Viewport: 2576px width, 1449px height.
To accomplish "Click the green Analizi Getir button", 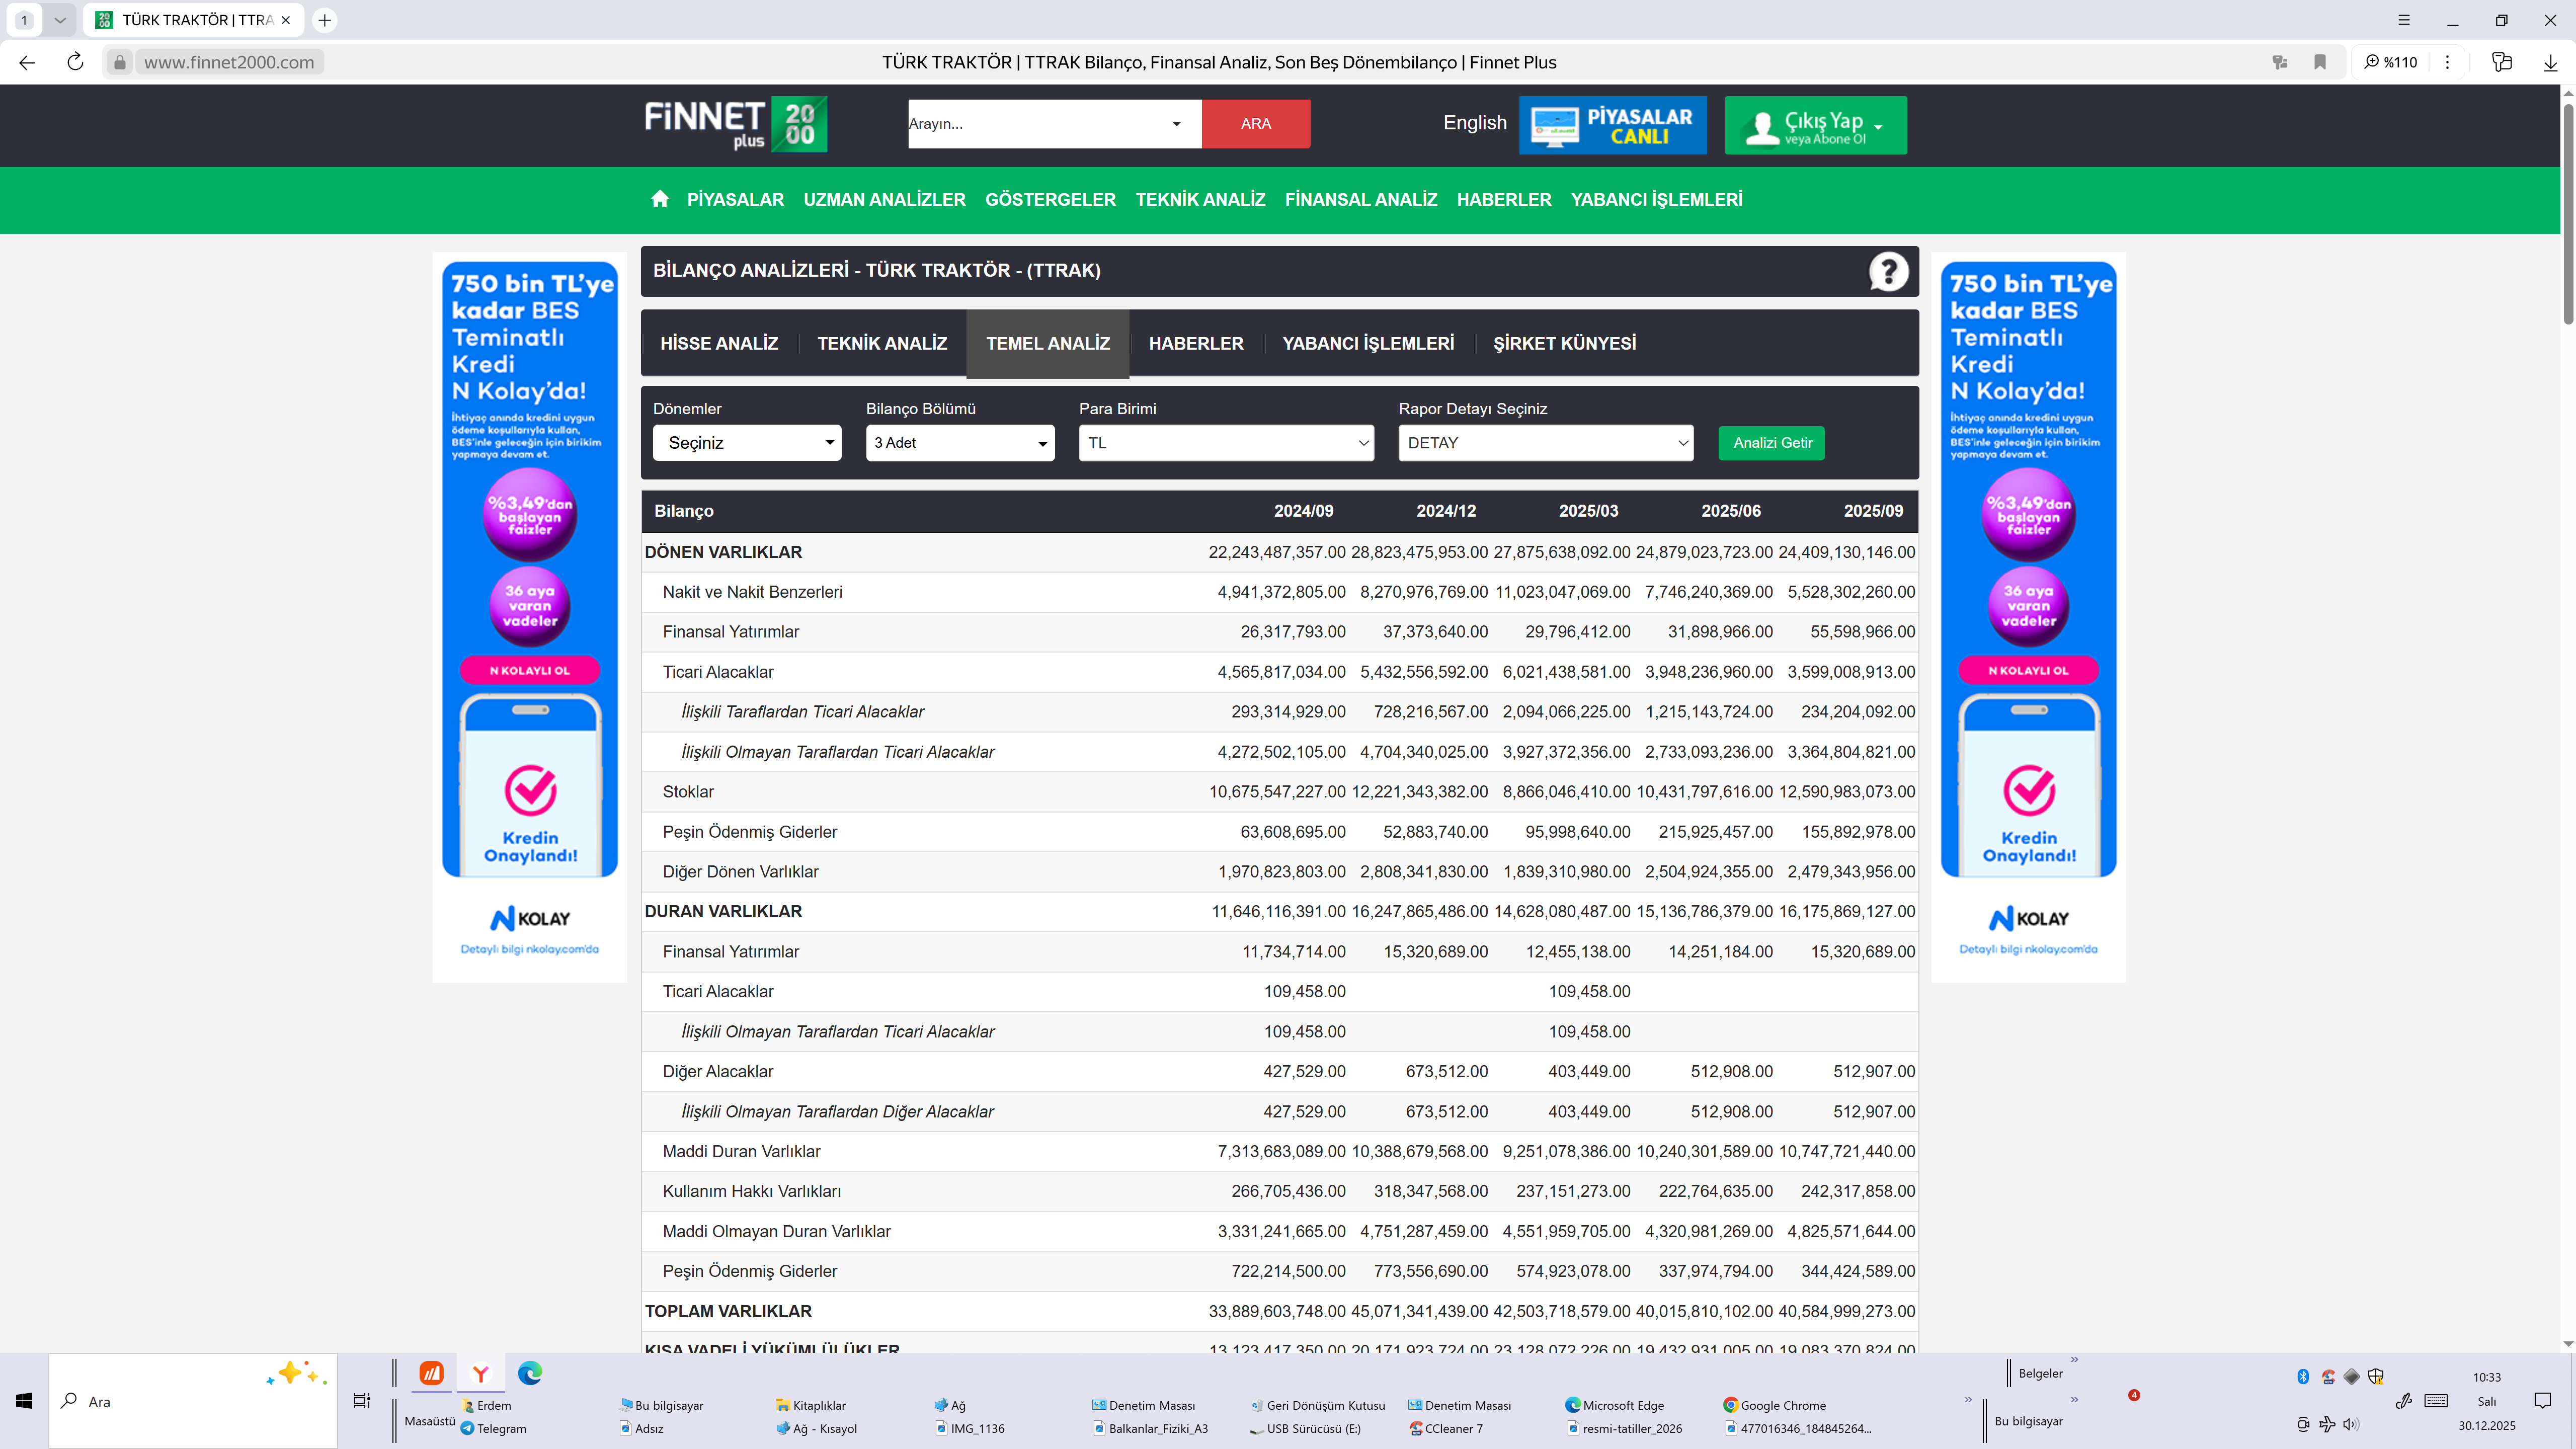I will [1772, 443].
